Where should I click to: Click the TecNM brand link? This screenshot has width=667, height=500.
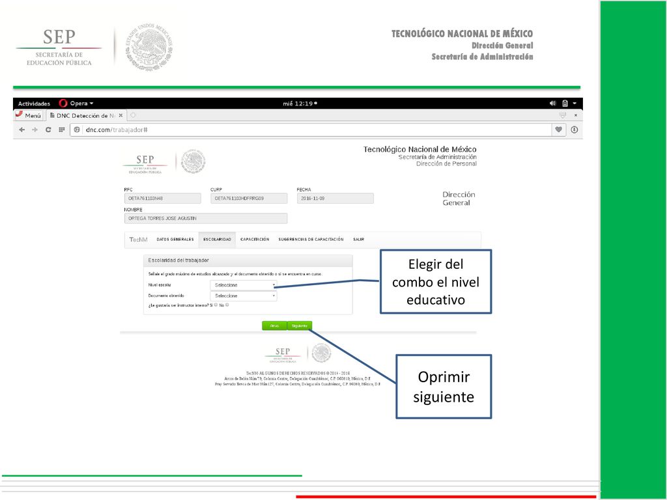pos(138,240)
